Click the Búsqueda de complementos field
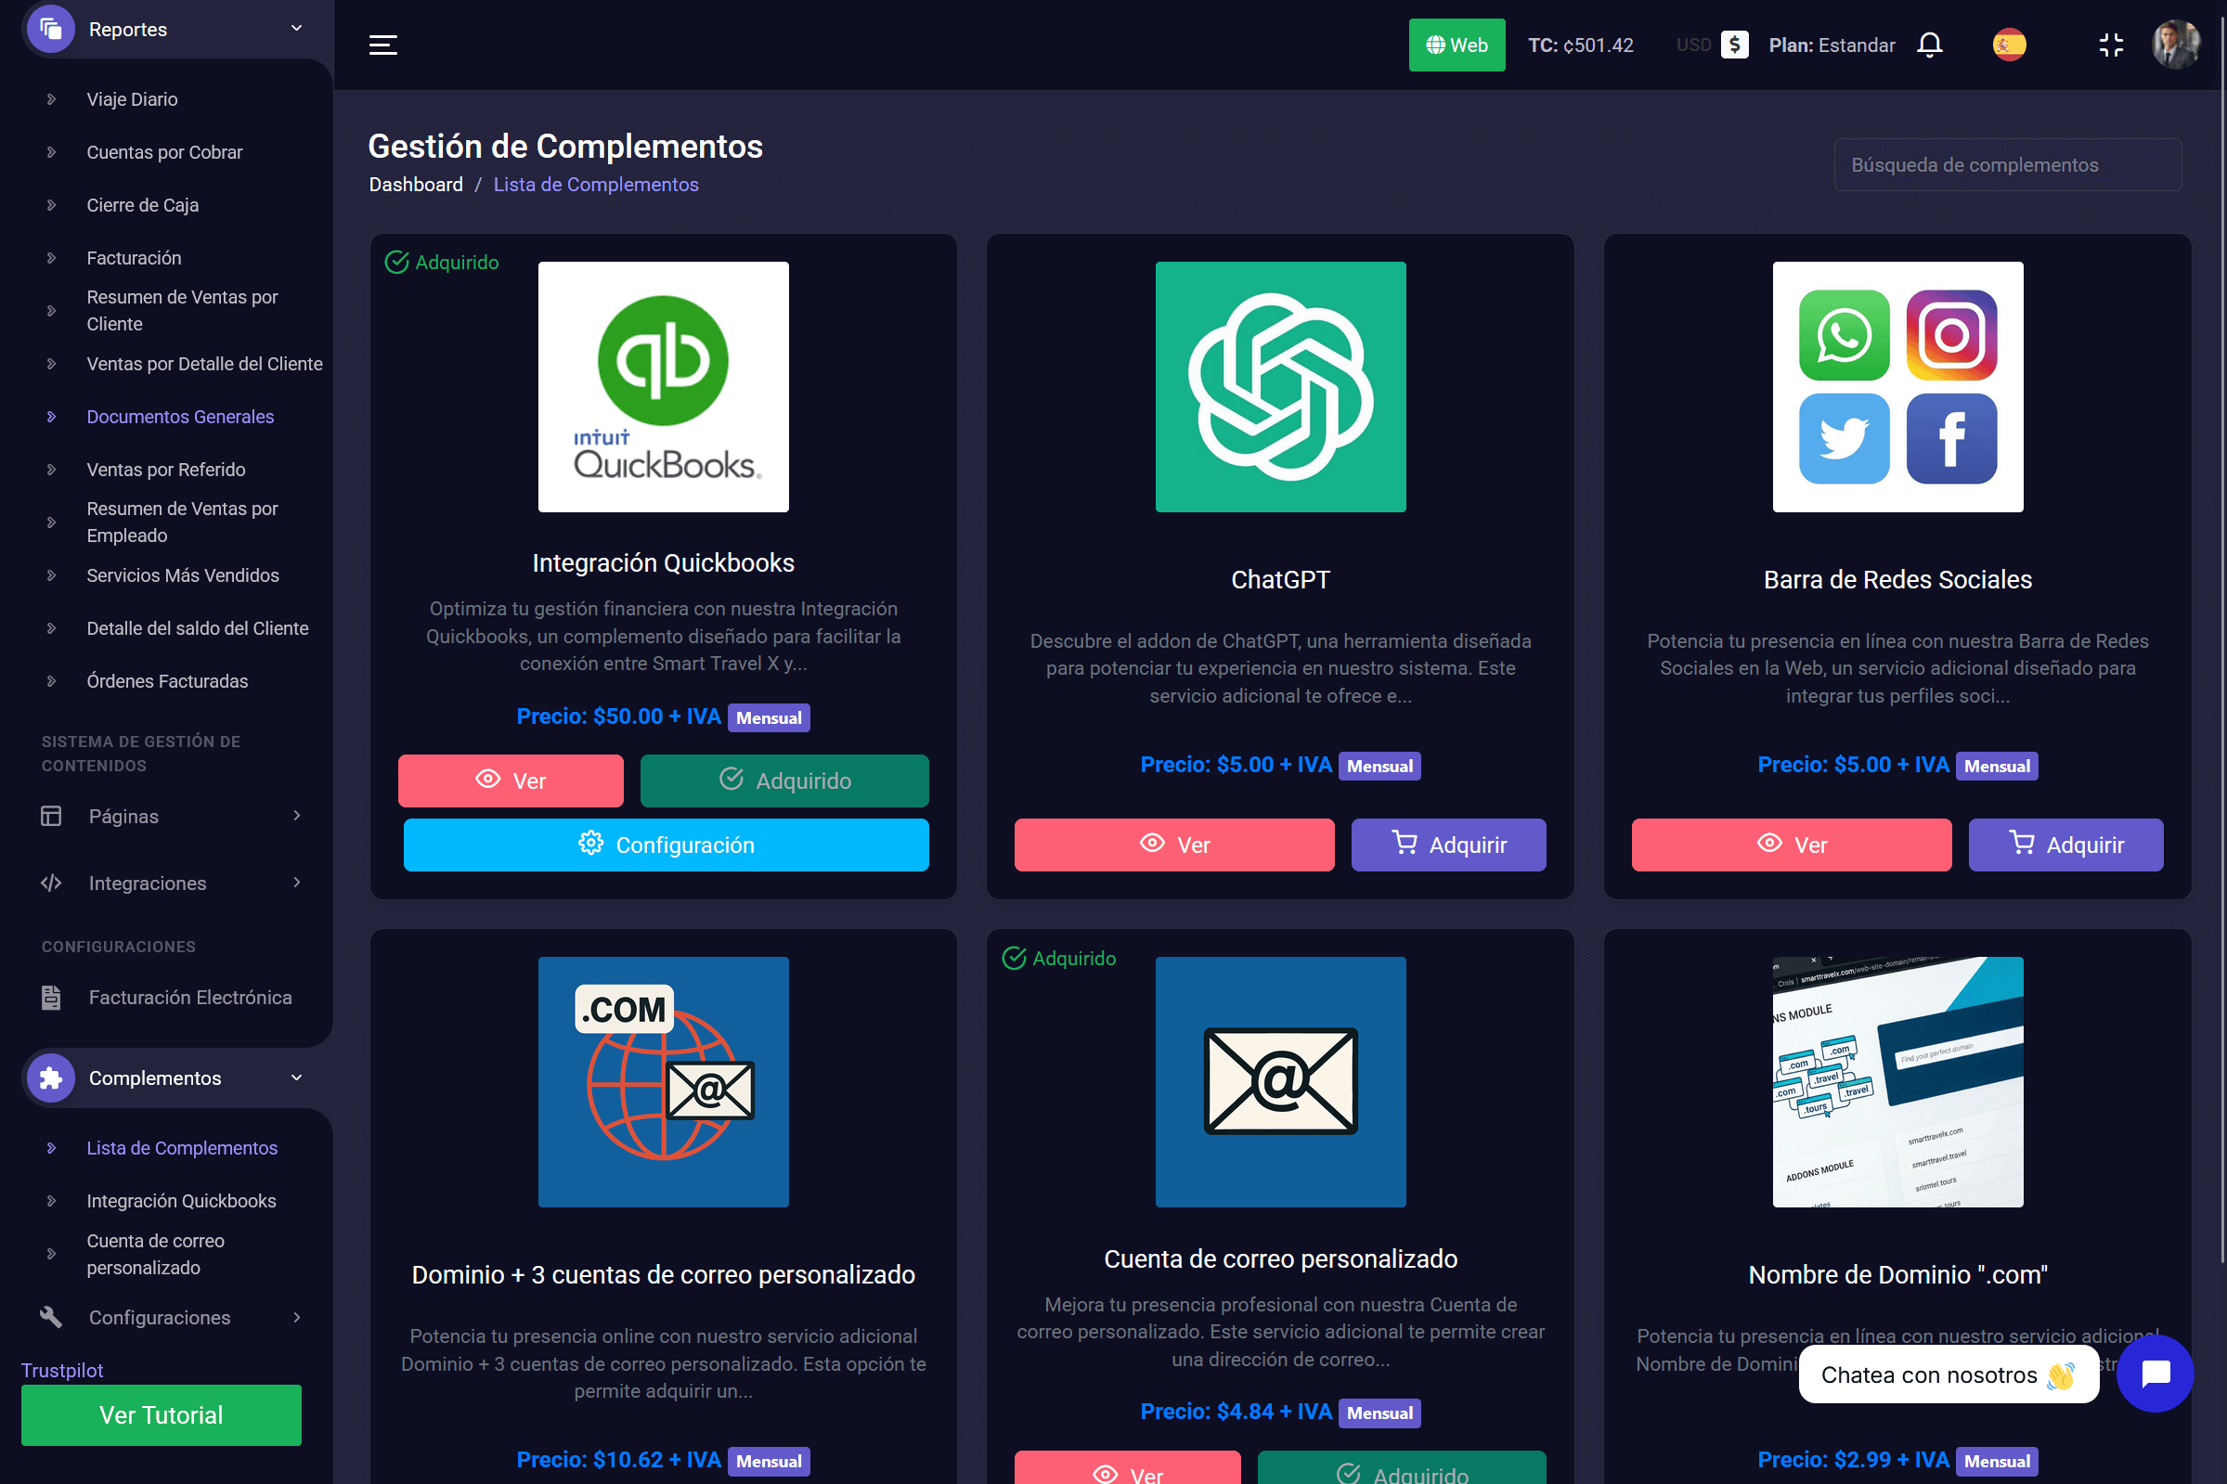2227x1484 pixels. tap(2006, 164)
